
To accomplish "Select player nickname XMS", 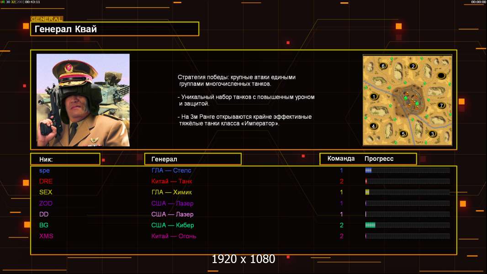I will click(46, 236).
